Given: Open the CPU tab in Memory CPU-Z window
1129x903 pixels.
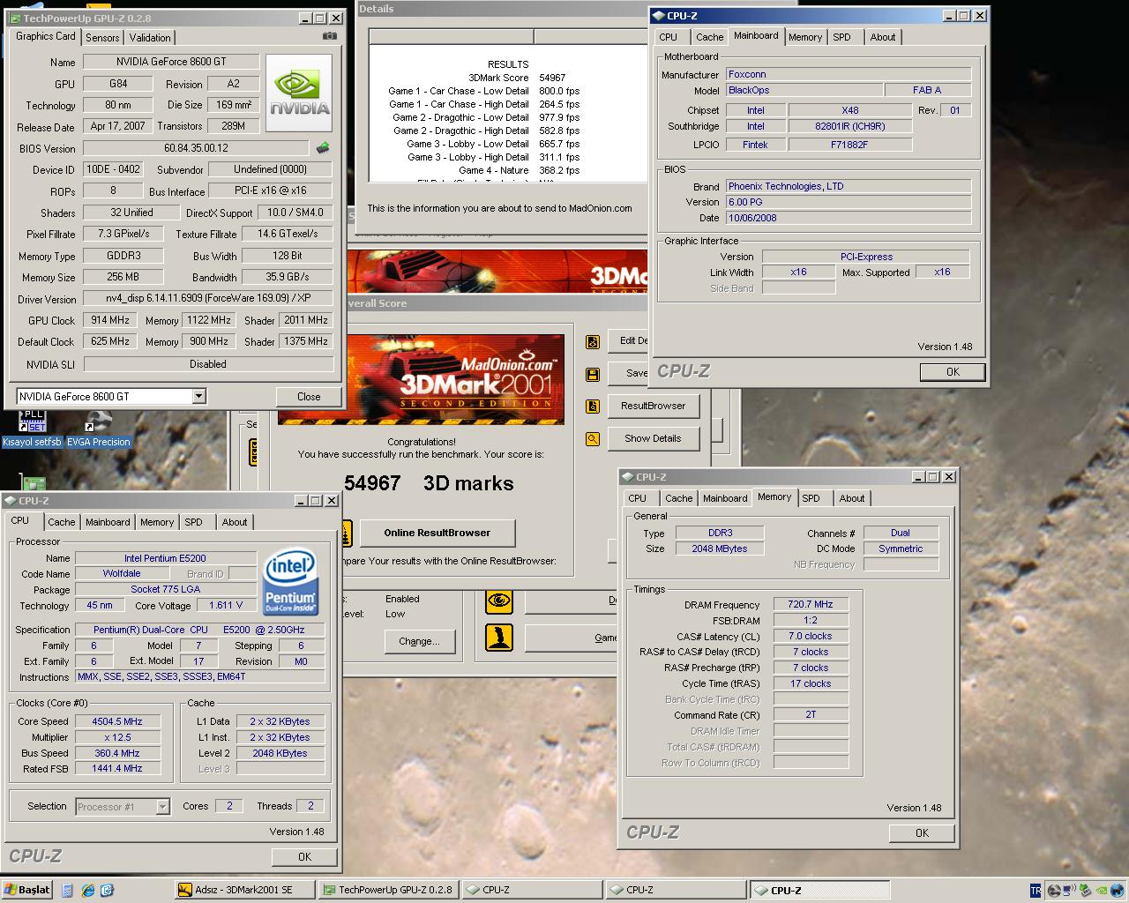Looking at the screenshot, I should [x=638, y=498].
